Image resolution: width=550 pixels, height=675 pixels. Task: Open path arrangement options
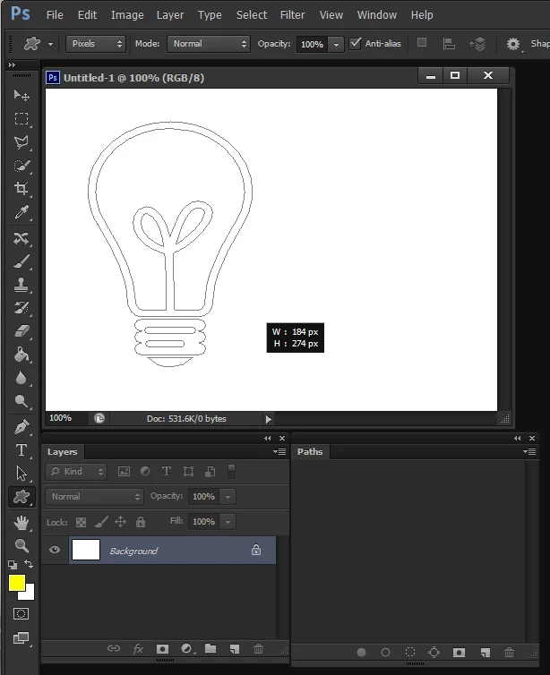(477, 44)
